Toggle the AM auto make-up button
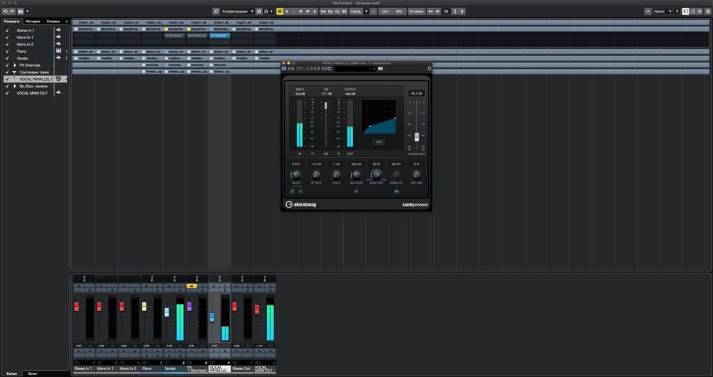 (396, 192)
